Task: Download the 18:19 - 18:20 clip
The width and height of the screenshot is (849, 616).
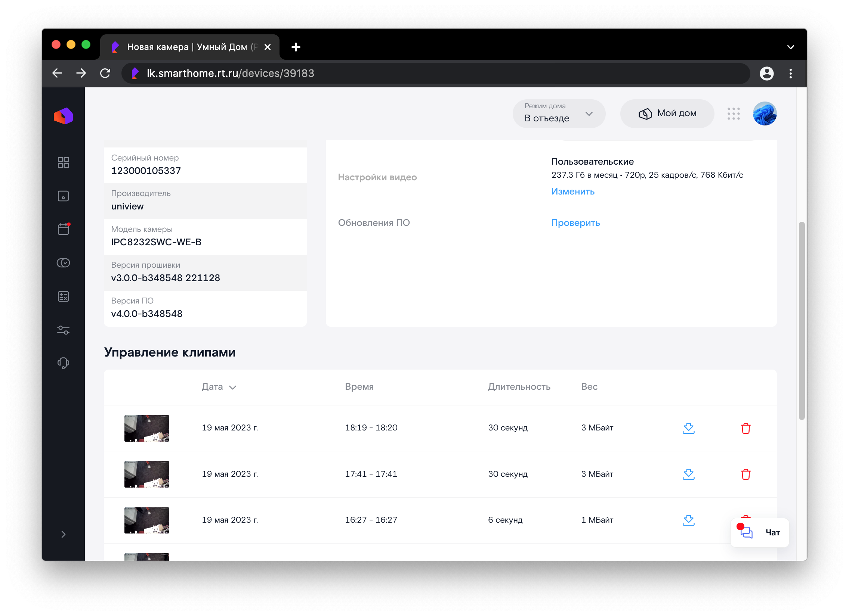Action: (x=688, y=428)
